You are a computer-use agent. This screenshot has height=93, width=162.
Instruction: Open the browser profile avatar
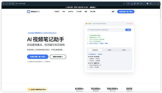point(155,4)
